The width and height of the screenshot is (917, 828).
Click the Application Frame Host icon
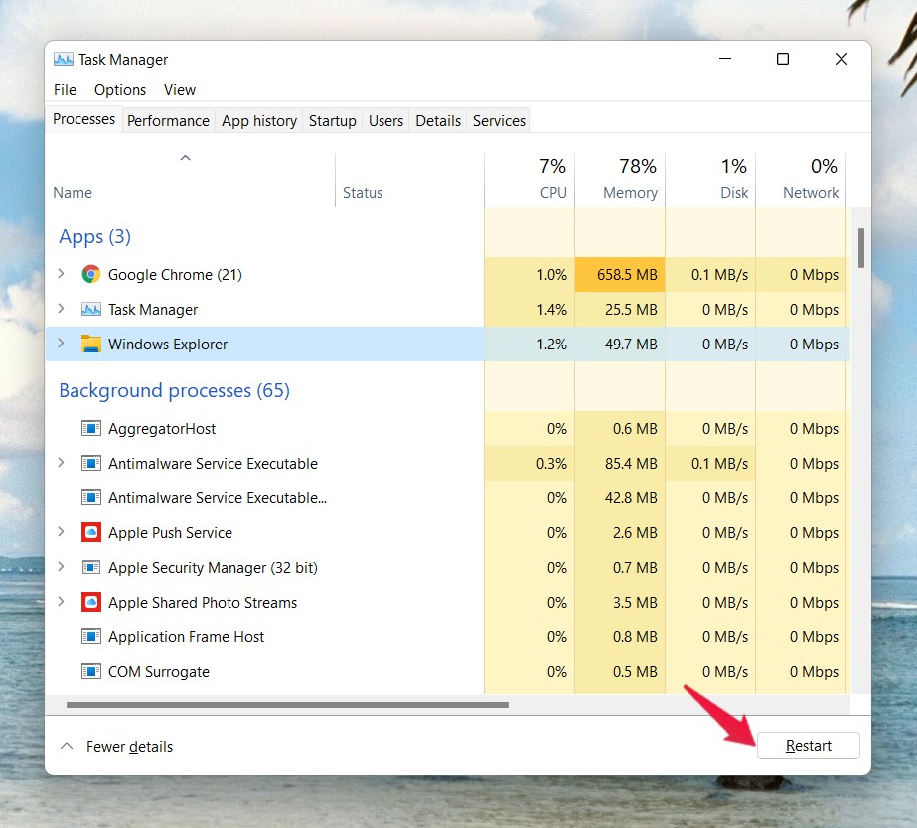pos(91,637)
